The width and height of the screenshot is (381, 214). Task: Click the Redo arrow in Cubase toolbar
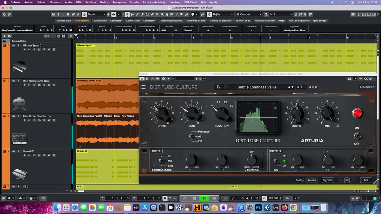9,14
